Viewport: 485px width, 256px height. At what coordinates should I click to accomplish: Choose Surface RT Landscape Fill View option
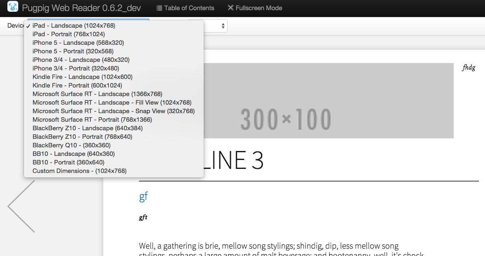pyautogui.click(x=113, y=103)
